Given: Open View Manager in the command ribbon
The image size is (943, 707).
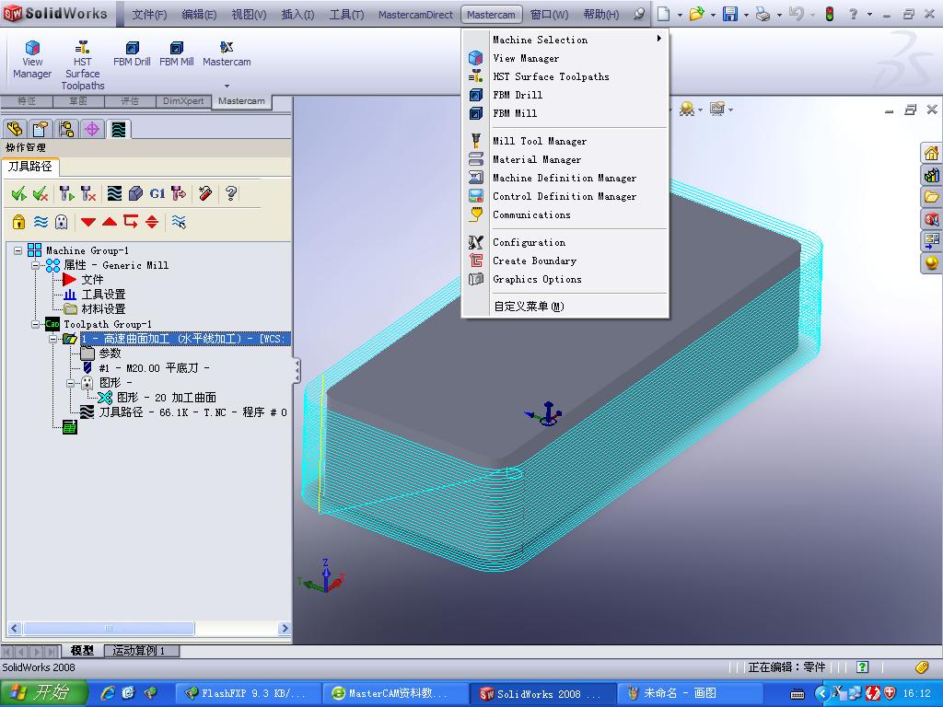Looking at the screenshot, I should pos(32,60).
